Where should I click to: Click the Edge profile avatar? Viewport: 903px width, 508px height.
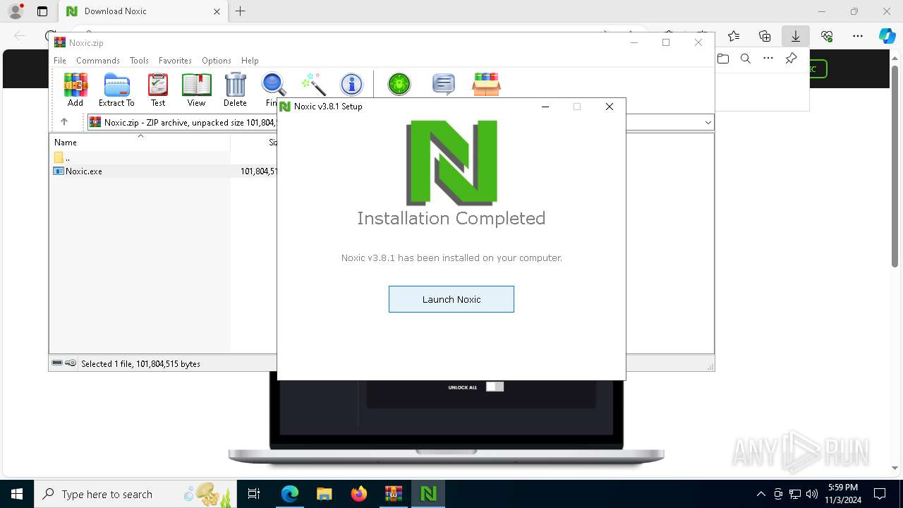[x=16, y=11]
